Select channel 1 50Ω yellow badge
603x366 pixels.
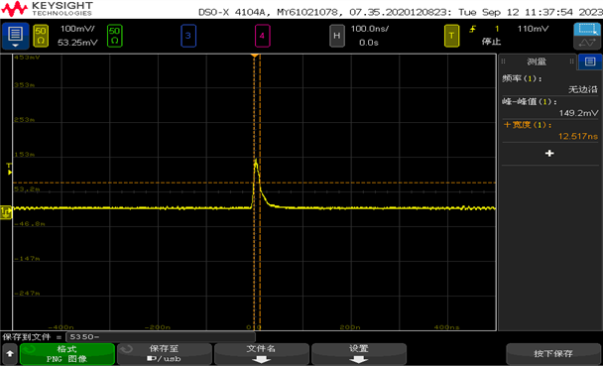point(41,36)
